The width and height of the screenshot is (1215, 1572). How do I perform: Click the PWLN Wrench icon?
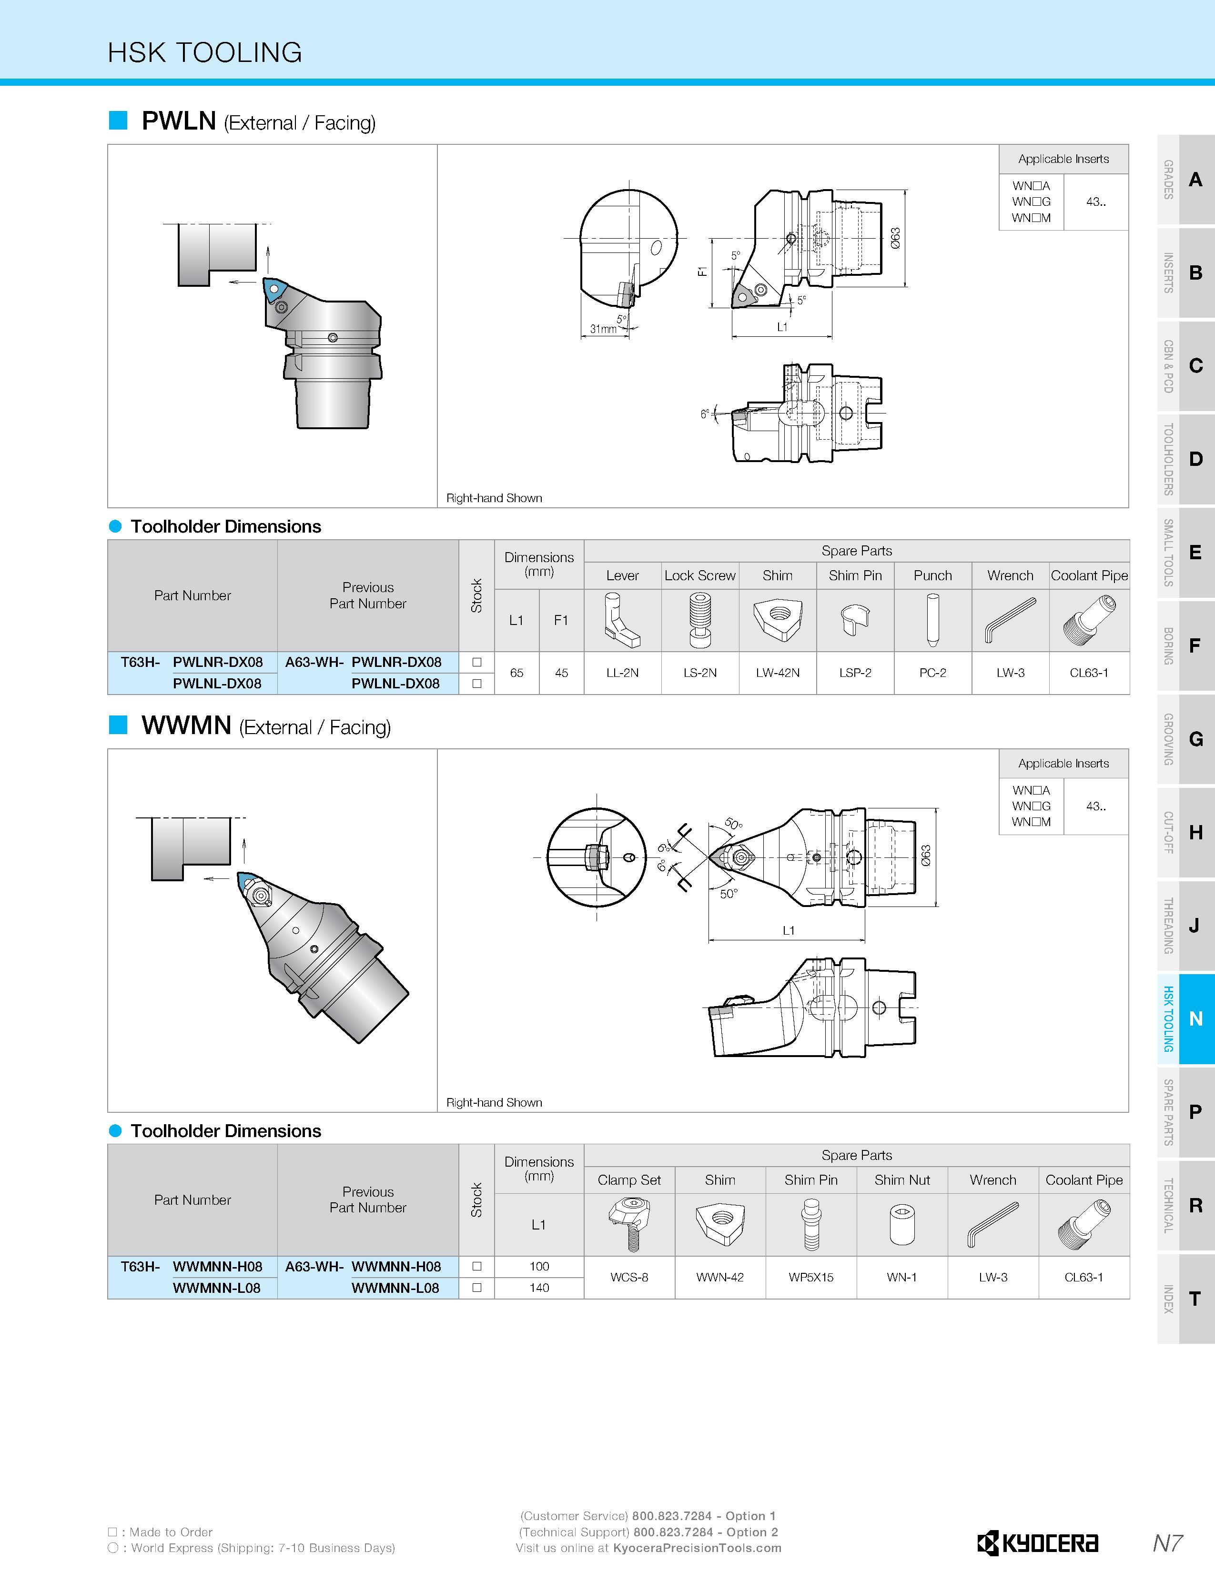[1010, 620]
